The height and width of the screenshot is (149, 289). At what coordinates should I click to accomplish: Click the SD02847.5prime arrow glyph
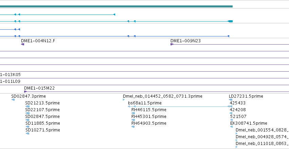click(28, 120)
